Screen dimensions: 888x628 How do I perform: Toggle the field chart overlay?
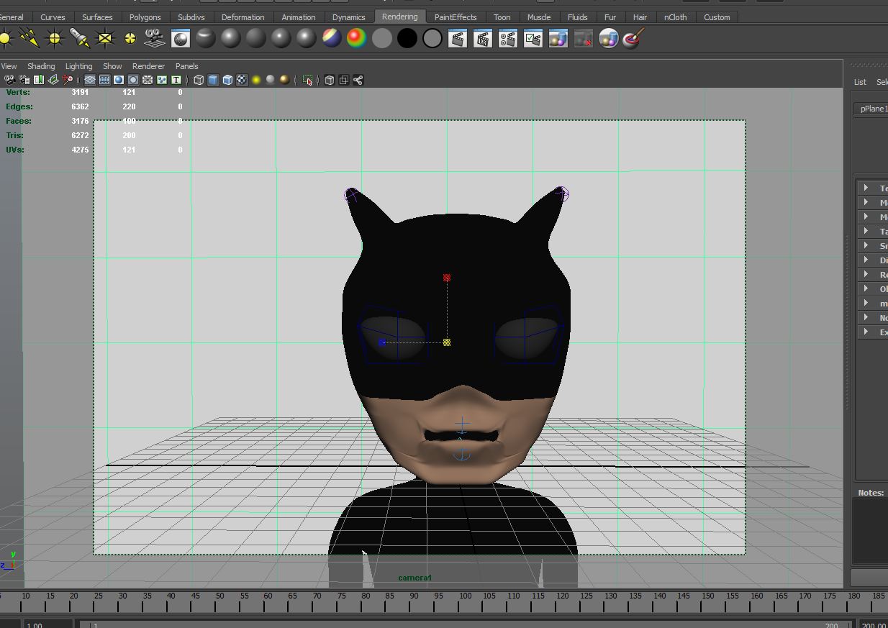coord(148,80)
